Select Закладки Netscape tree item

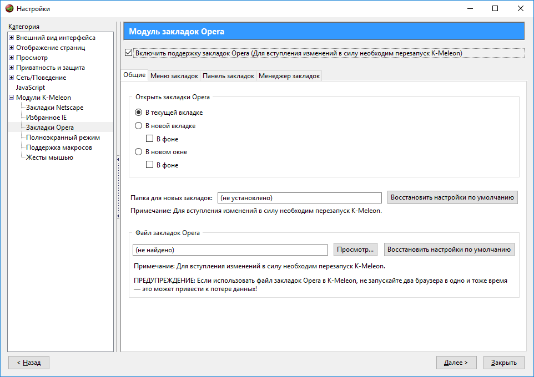tap(54, 108)
